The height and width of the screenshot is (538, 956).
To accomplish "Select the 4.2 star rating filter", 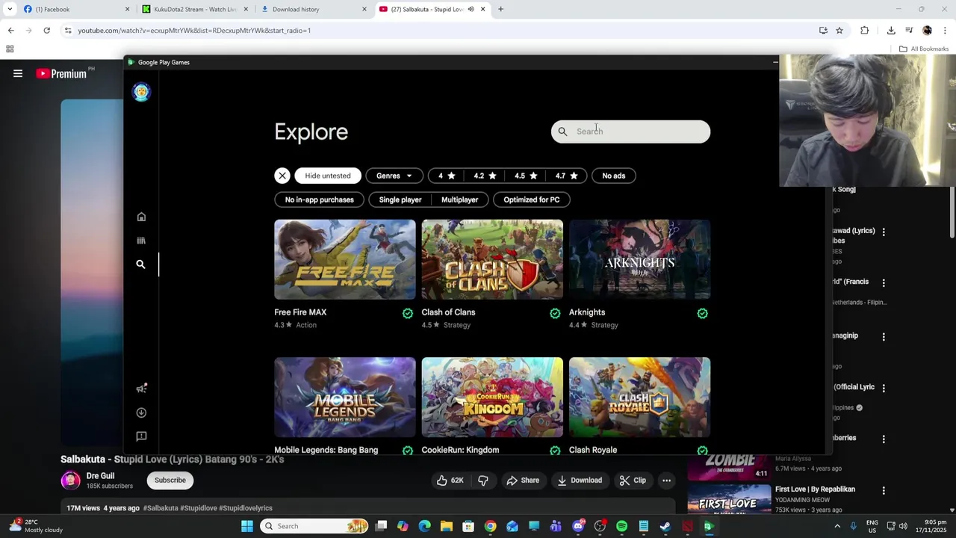I will [485, 176].
